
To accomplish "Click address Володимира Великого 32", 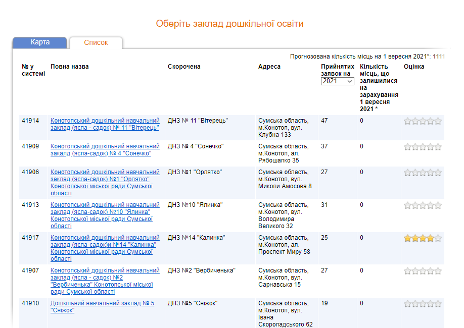I will [283, 215].
